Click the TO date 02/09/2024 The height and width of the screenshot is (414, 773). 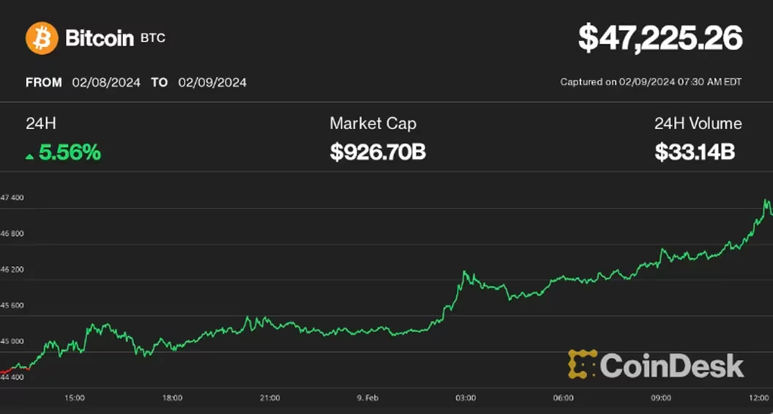click(212, 82)
